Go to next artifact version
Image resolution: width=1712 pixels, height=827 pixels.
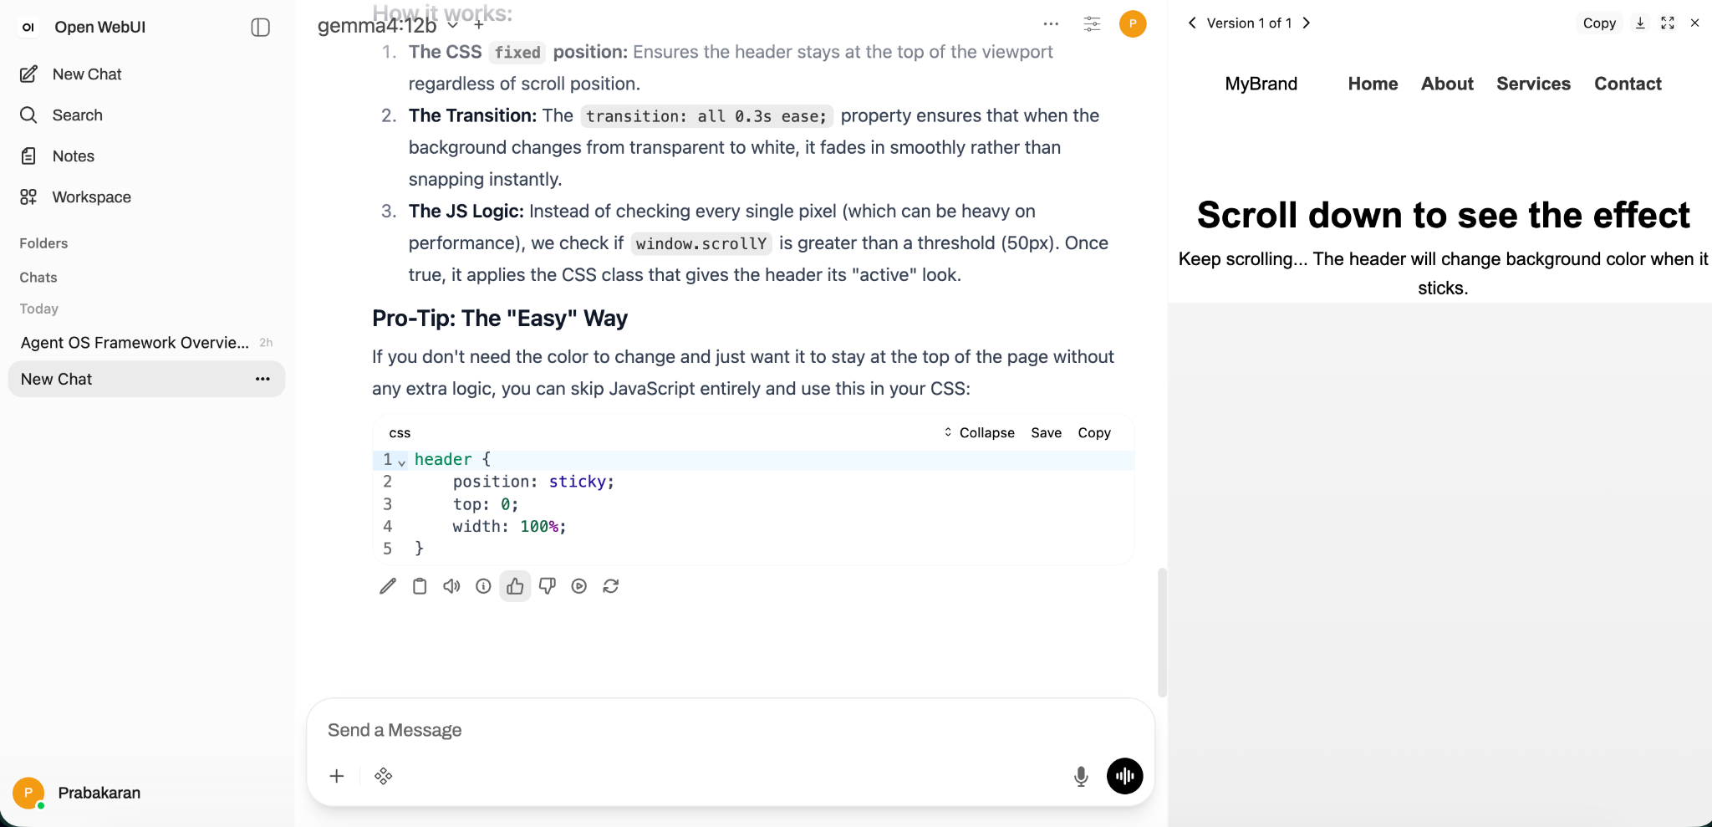(1307, 23)
